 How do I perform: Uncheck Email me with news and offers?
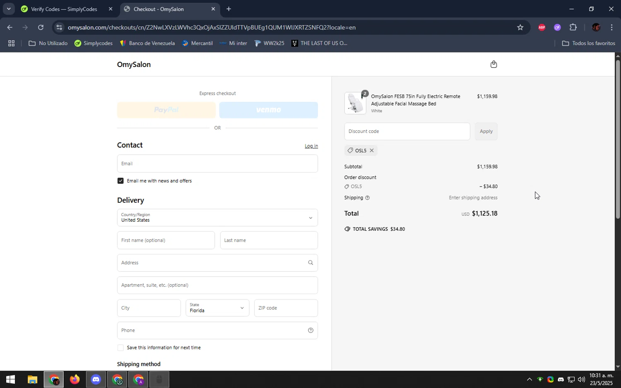120,181
